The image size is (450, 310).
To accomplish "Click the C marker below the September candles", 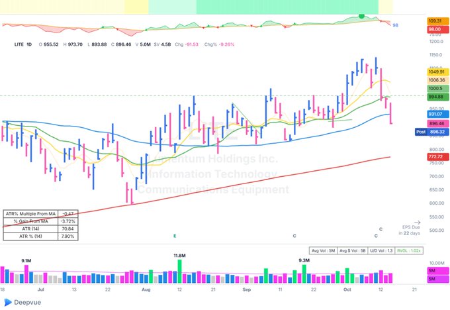I will click(x=294, y=236).
